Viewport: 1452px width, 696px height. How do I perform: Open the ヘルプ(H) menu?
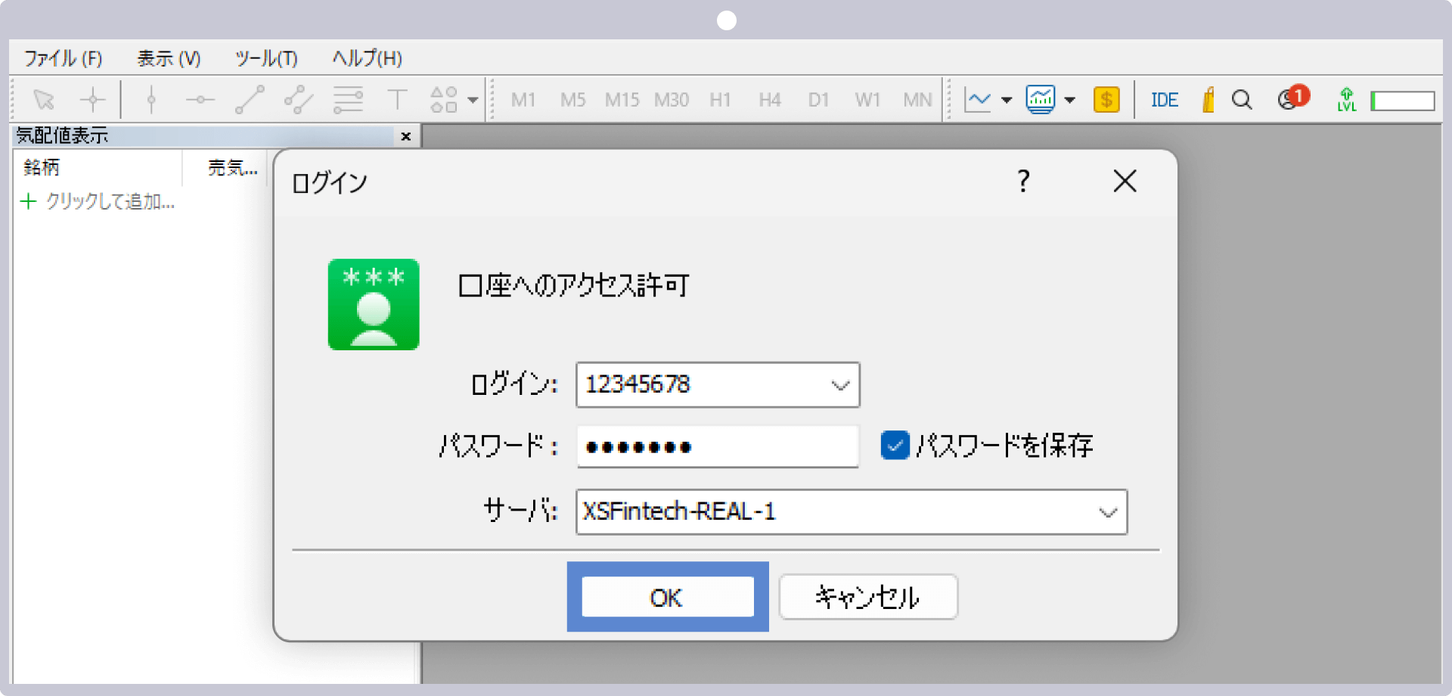tap(368, 58)
